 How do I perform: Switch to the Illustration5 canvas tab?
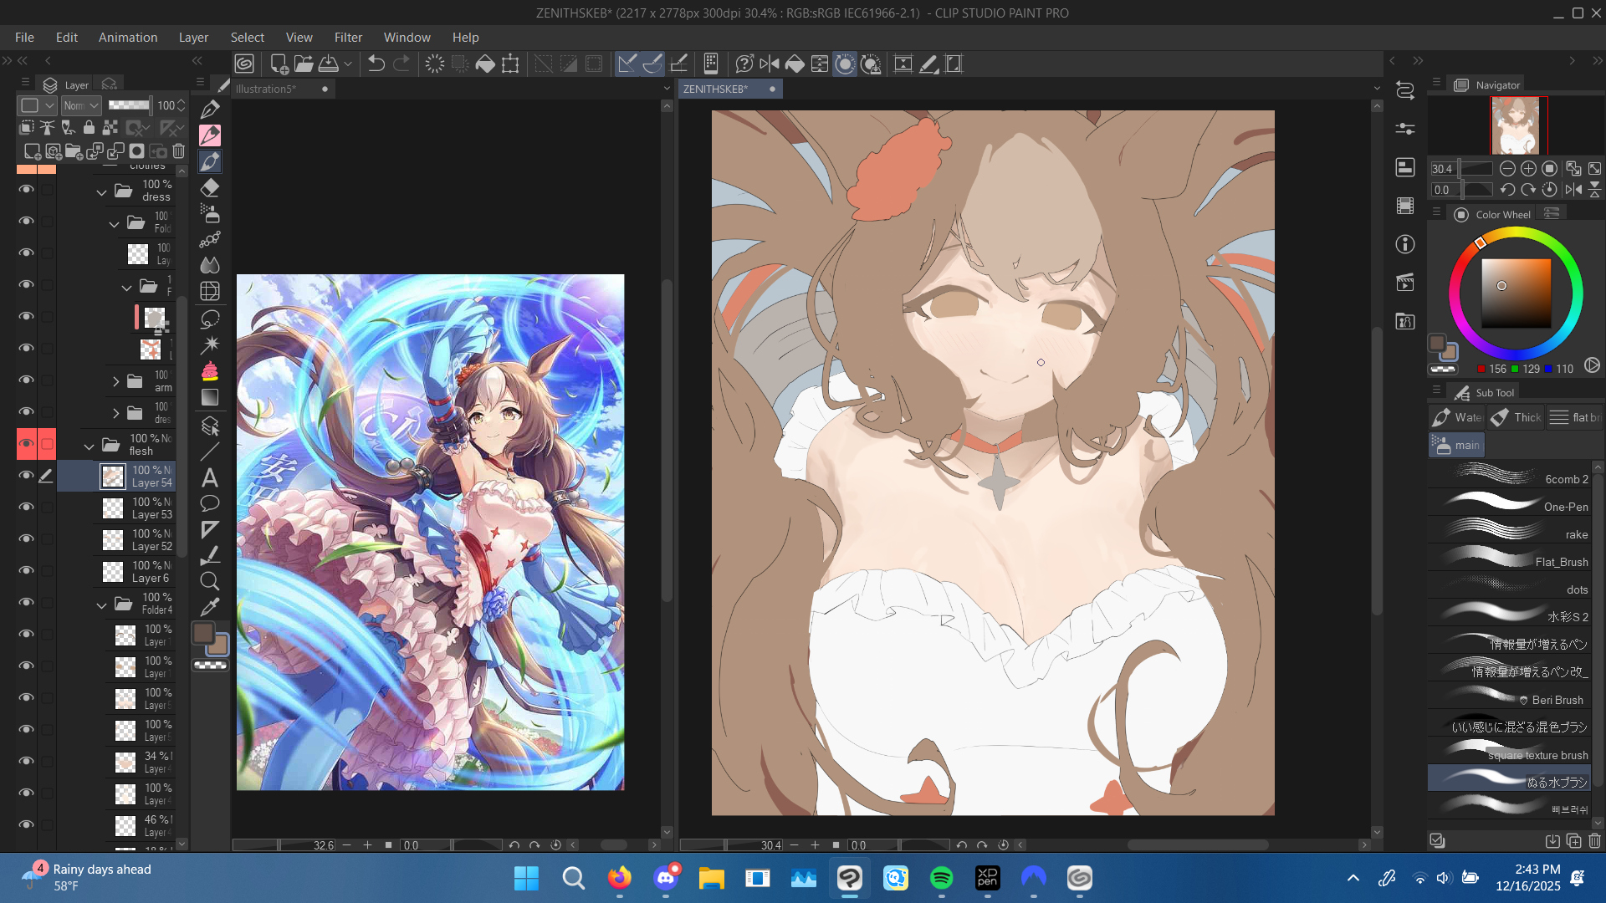[x=267, y=89]
